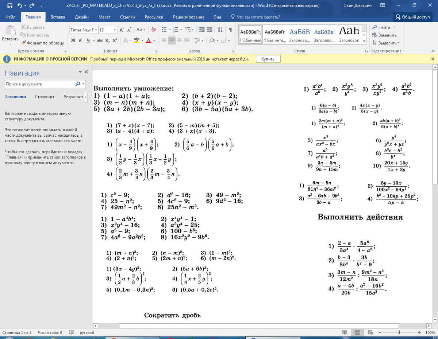Insert a bulleted list
The width and height of the screenshot is (438, 339).
click(164, 30)
